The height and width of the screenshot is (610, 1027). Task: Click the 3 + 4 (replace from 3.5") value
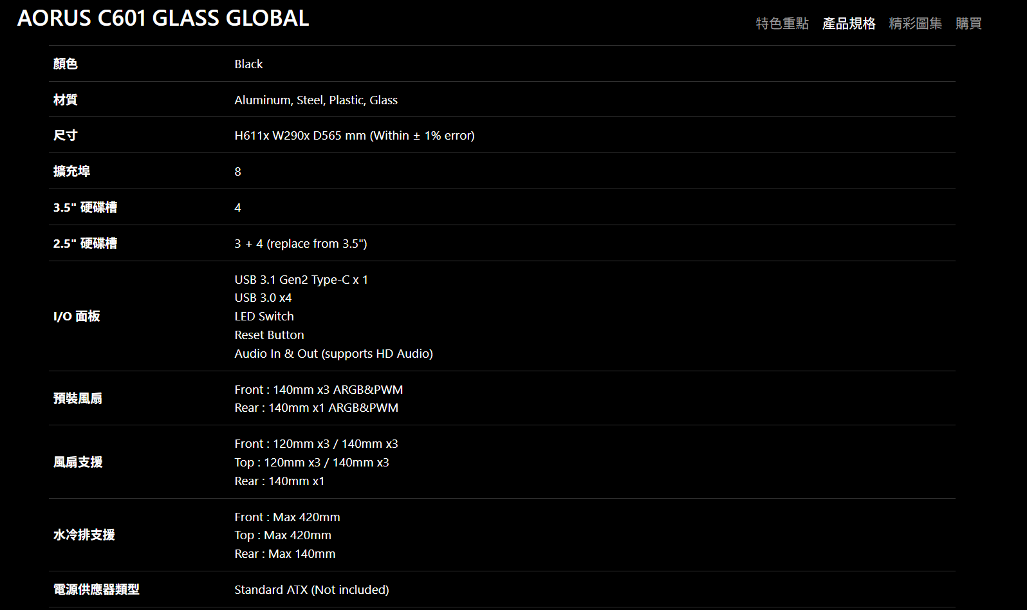coord(301,244)
